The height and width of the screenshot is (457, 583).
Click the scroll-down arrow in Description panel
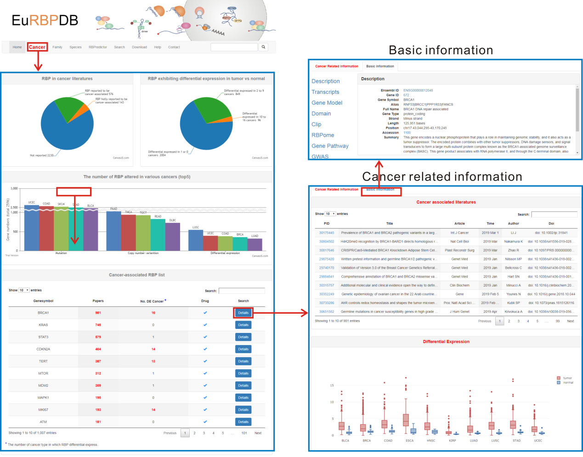point(577,152)
